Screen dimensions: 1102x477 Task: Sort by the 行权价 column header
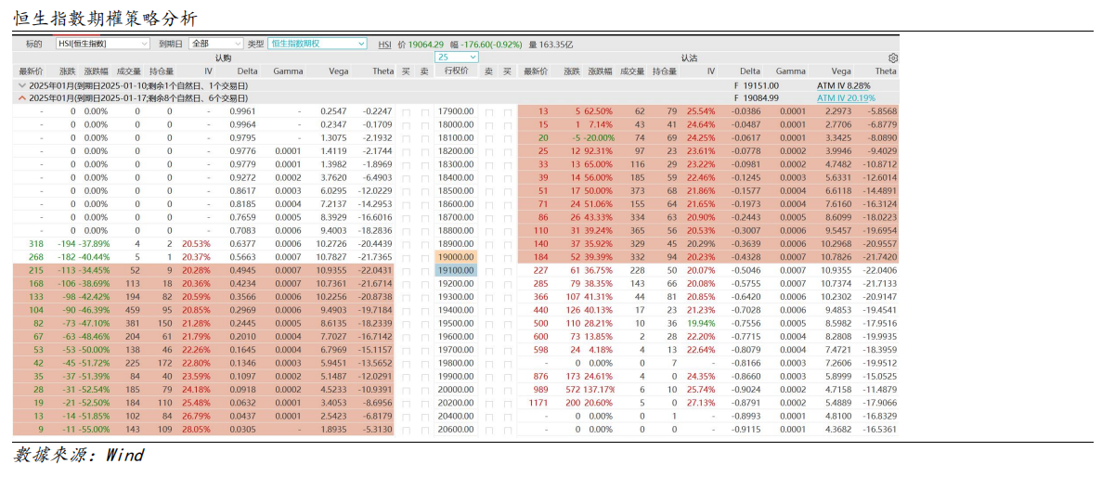coord(456,71)
